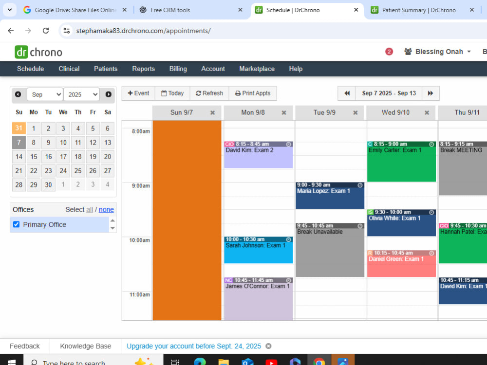Viewport: 487px width, 365px height.
Task: Switch to Google Drive tab
Action: [x=75, y=10]
